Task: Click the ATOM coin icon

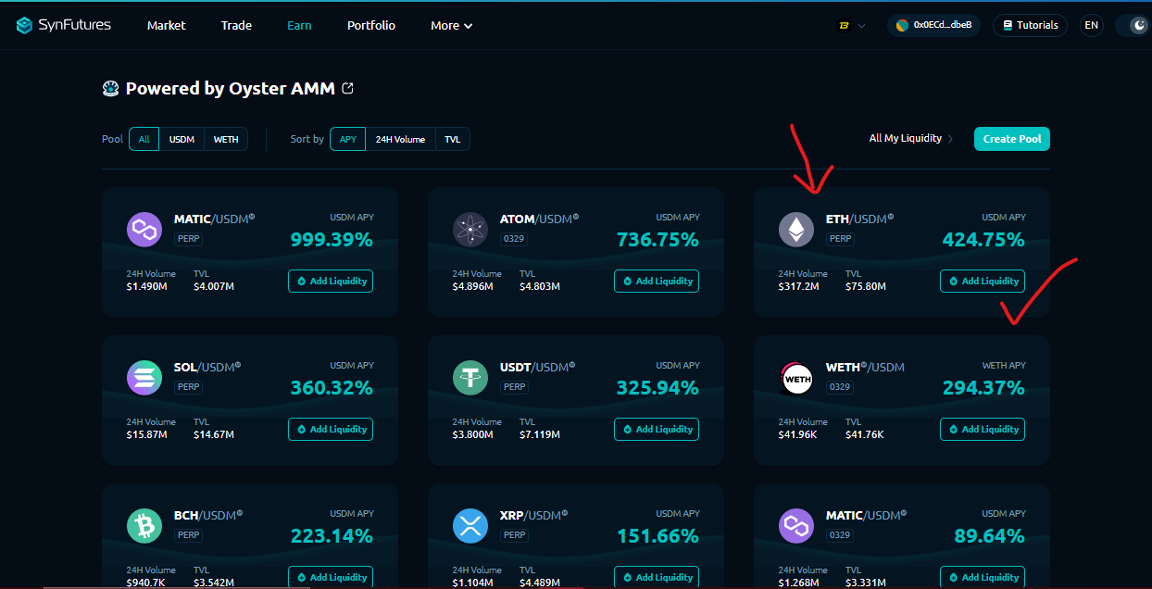Action: [x=470, y=230]
